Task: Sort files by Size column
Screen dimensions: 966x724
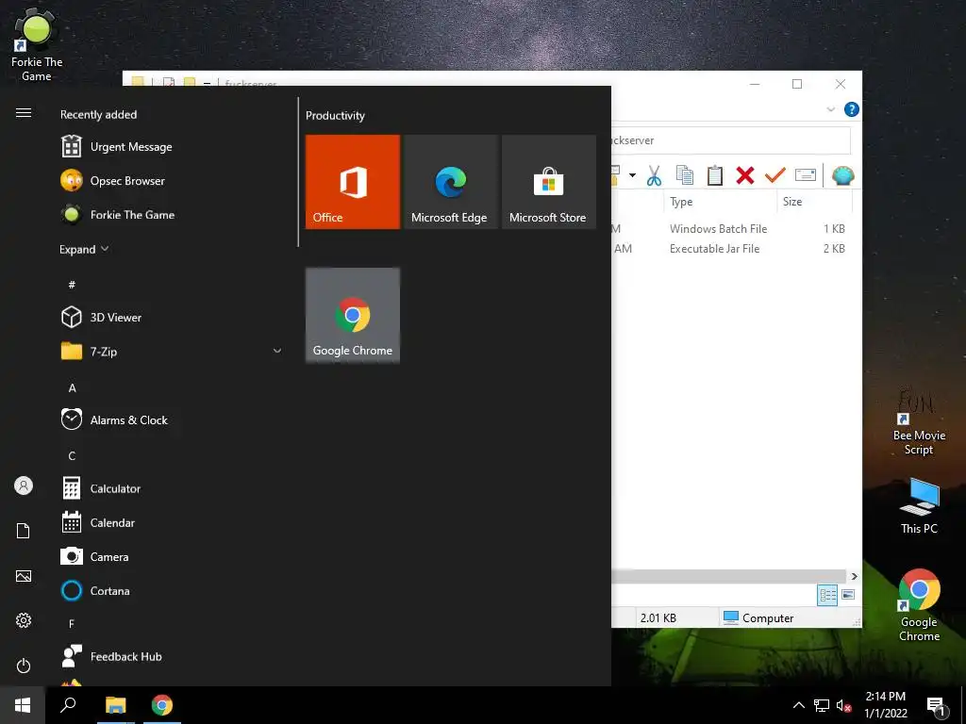Action: coord(814,202)
